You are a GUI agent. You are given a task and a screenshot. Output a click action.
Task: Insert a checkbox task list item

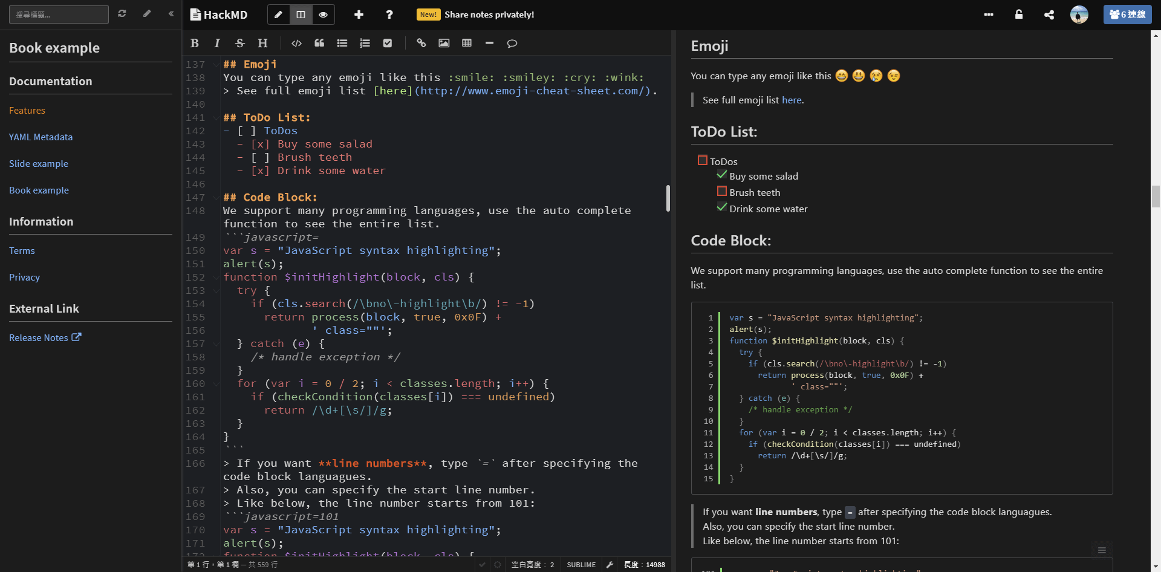[x=388, y=43]
